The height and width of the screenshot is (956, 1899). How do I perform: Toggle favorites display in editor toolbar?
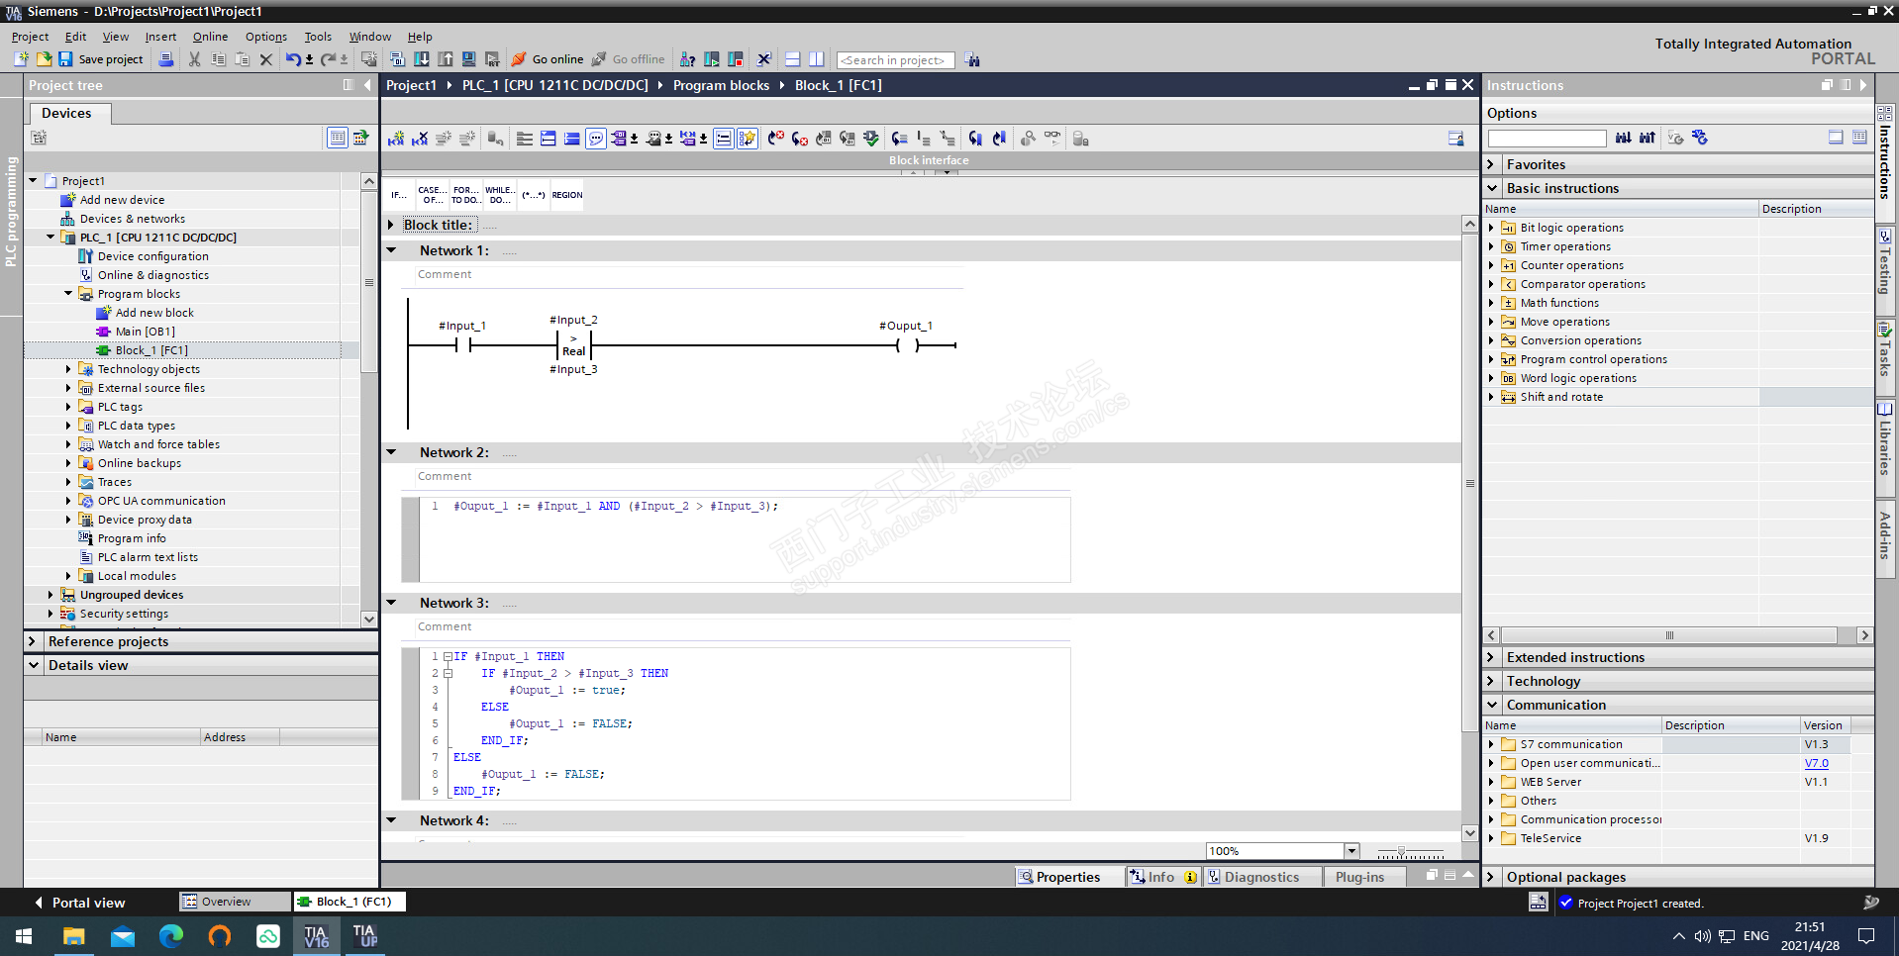[748, 139]
